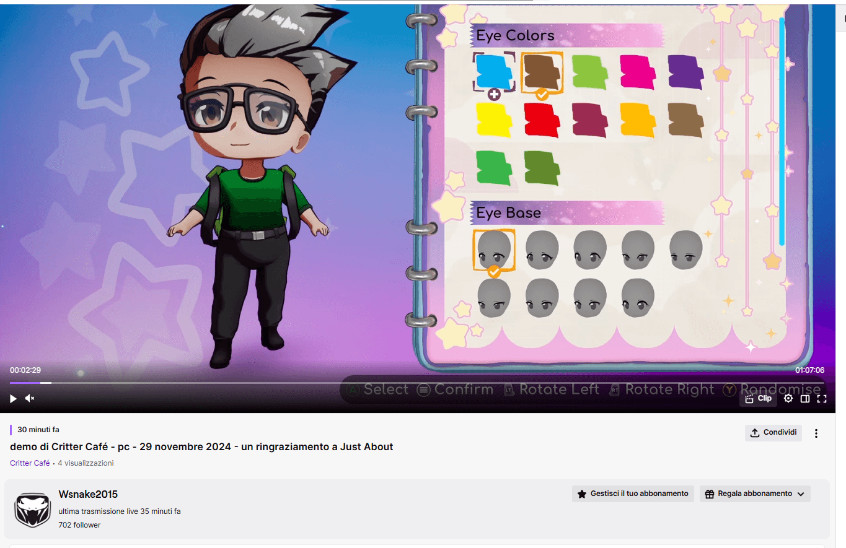Image resolution: width=846 pixels, height=548 pixels.
Task: Click the yellow eye color swatch
Action: pos(494,120)
